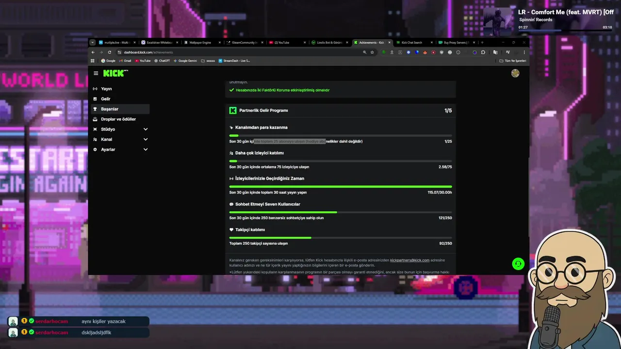621x349 pixels.
Task: Open the Google bookmark
Action: point(108,61)
